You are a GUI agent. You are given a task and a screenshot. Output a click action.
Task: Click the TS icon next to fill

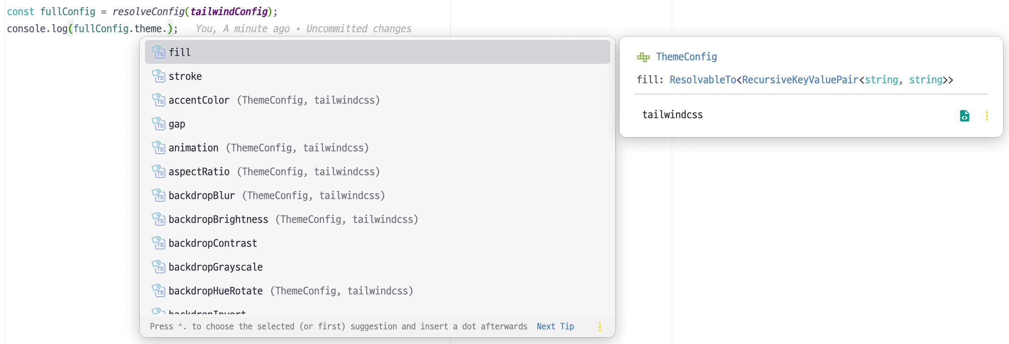coord(159,52)
